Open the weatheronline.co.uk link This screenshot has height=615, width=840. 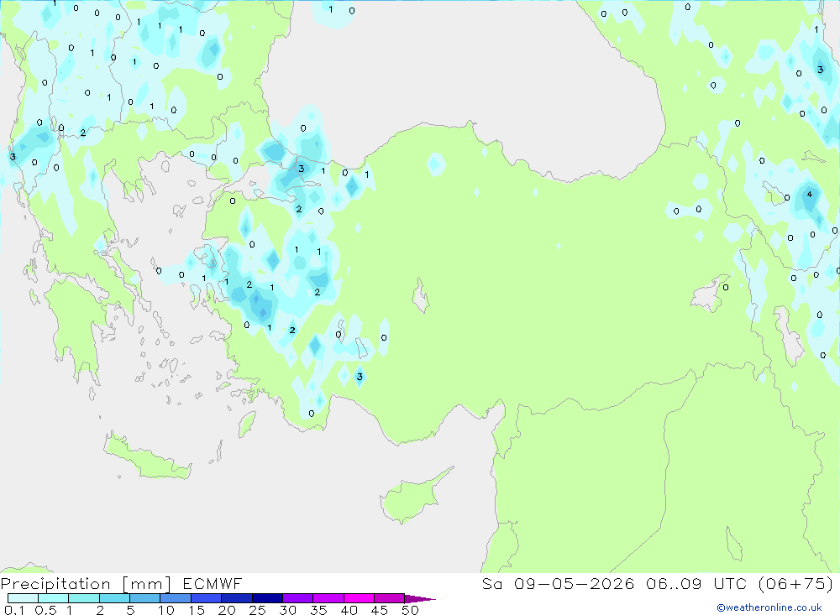769,607
